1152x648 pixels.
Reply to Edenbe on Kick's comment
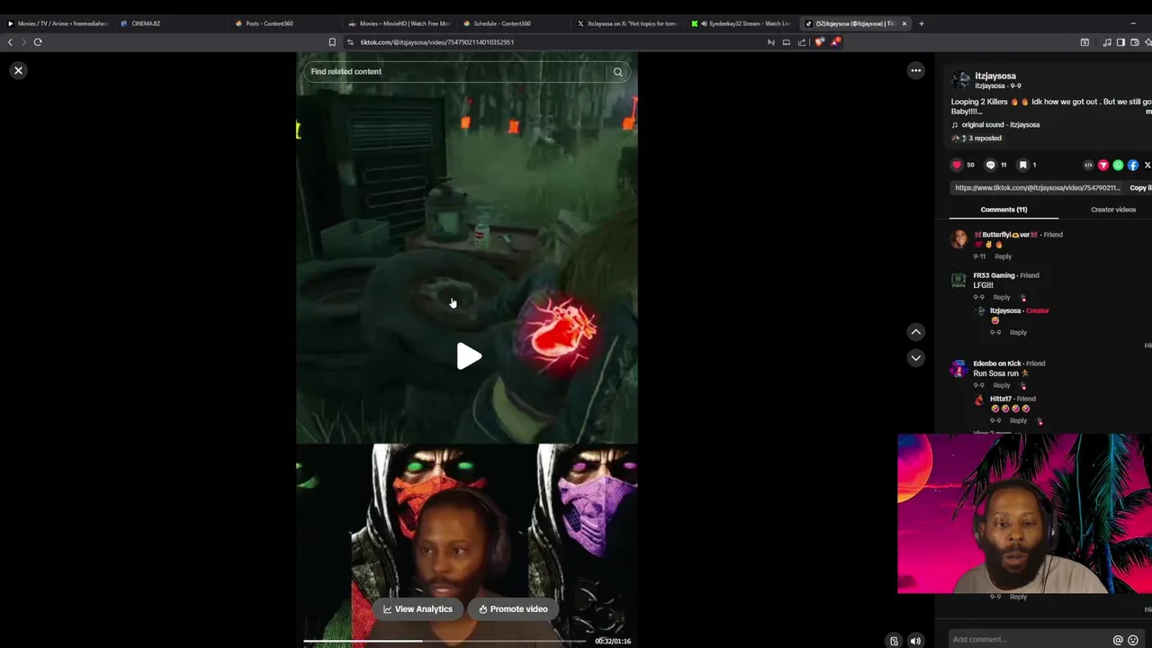(1001, 385)
